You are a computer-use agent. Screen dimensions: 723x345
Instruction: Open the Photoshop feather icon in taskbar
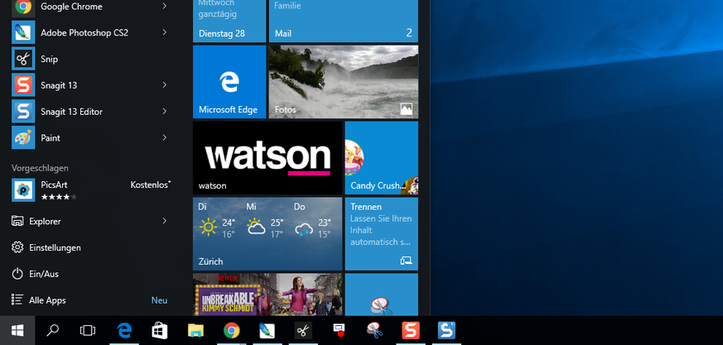[x=268, y=330]
